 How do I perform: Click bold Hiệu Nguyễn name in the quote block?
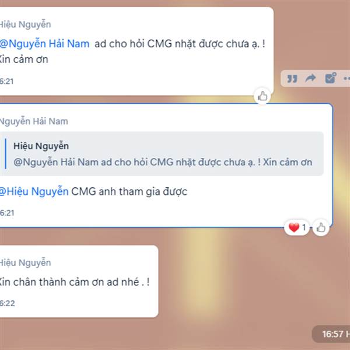(41, 146)
